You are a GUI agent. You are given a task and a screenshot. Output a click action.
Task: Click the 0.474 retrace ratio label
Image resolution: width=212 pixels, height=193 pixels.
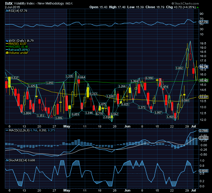164,87
